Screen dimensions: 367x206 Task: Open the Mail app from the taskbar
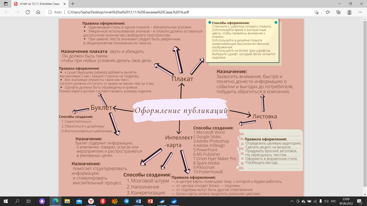pos(80,202)
